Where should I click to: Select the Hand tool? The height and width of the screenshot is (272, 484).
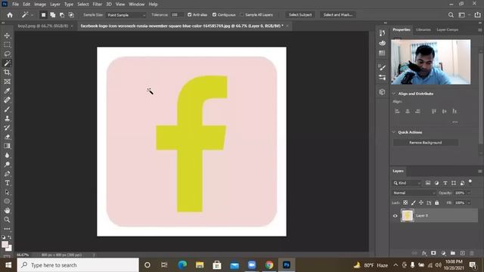(7, 211)
